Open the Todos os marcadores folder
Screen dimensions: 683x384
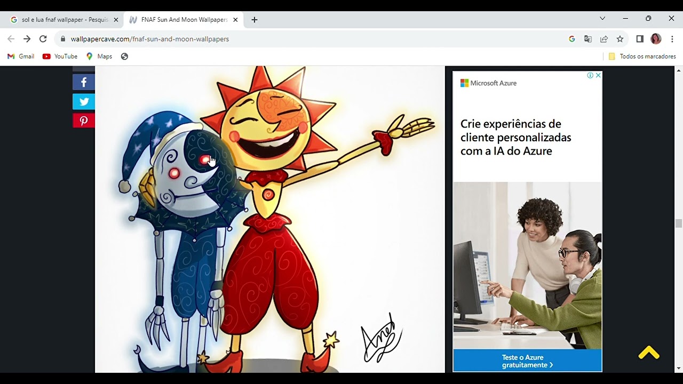[x=642, y=57]
